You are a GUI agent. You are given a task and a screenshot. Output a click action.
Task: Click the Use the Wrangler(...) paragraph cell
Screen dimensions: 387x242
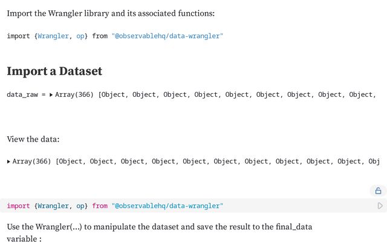click(160, 232)
